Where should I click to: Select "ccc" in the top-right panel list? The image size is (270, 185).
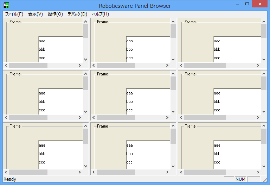[217, 58]
